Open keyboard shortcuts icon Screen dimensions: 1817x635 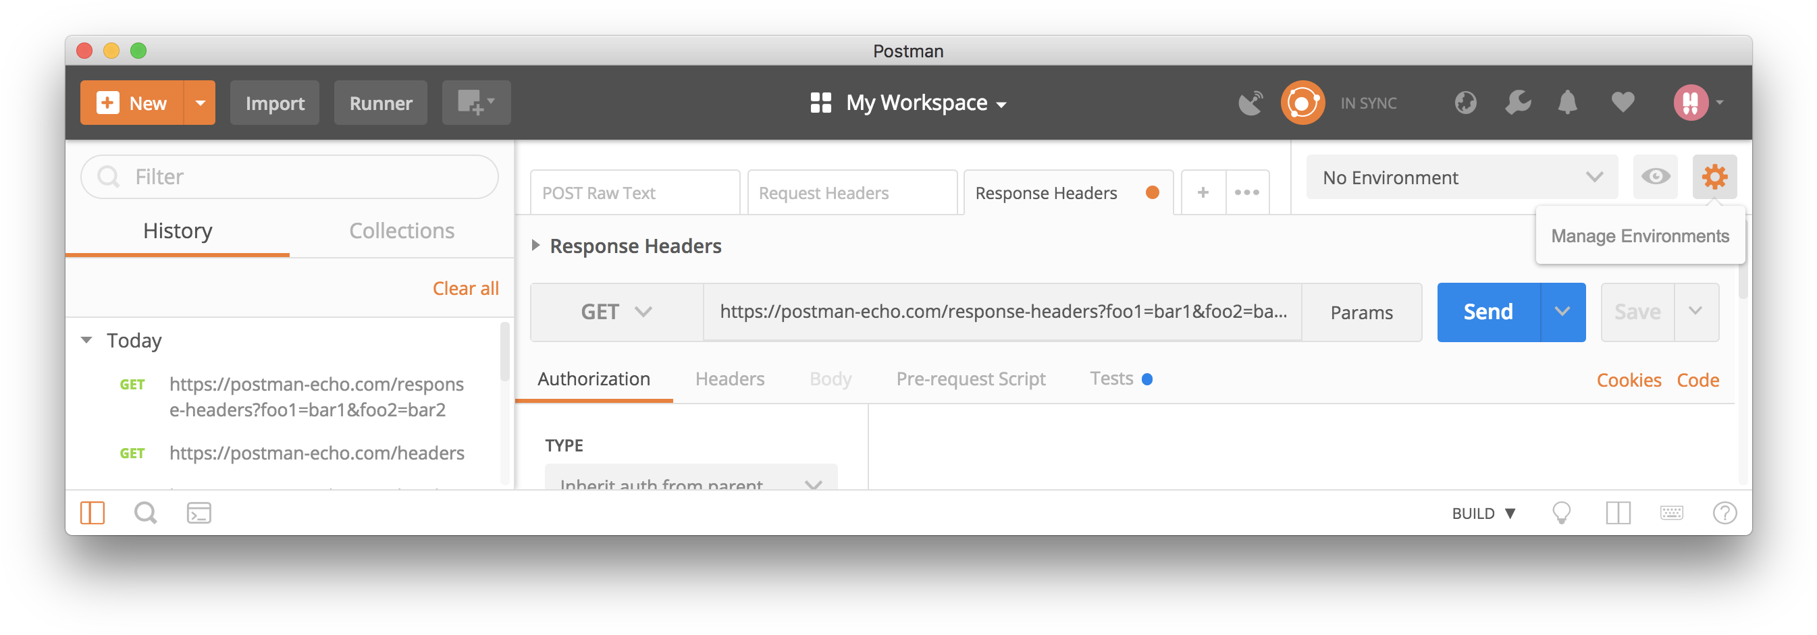tap(1671, 513)
